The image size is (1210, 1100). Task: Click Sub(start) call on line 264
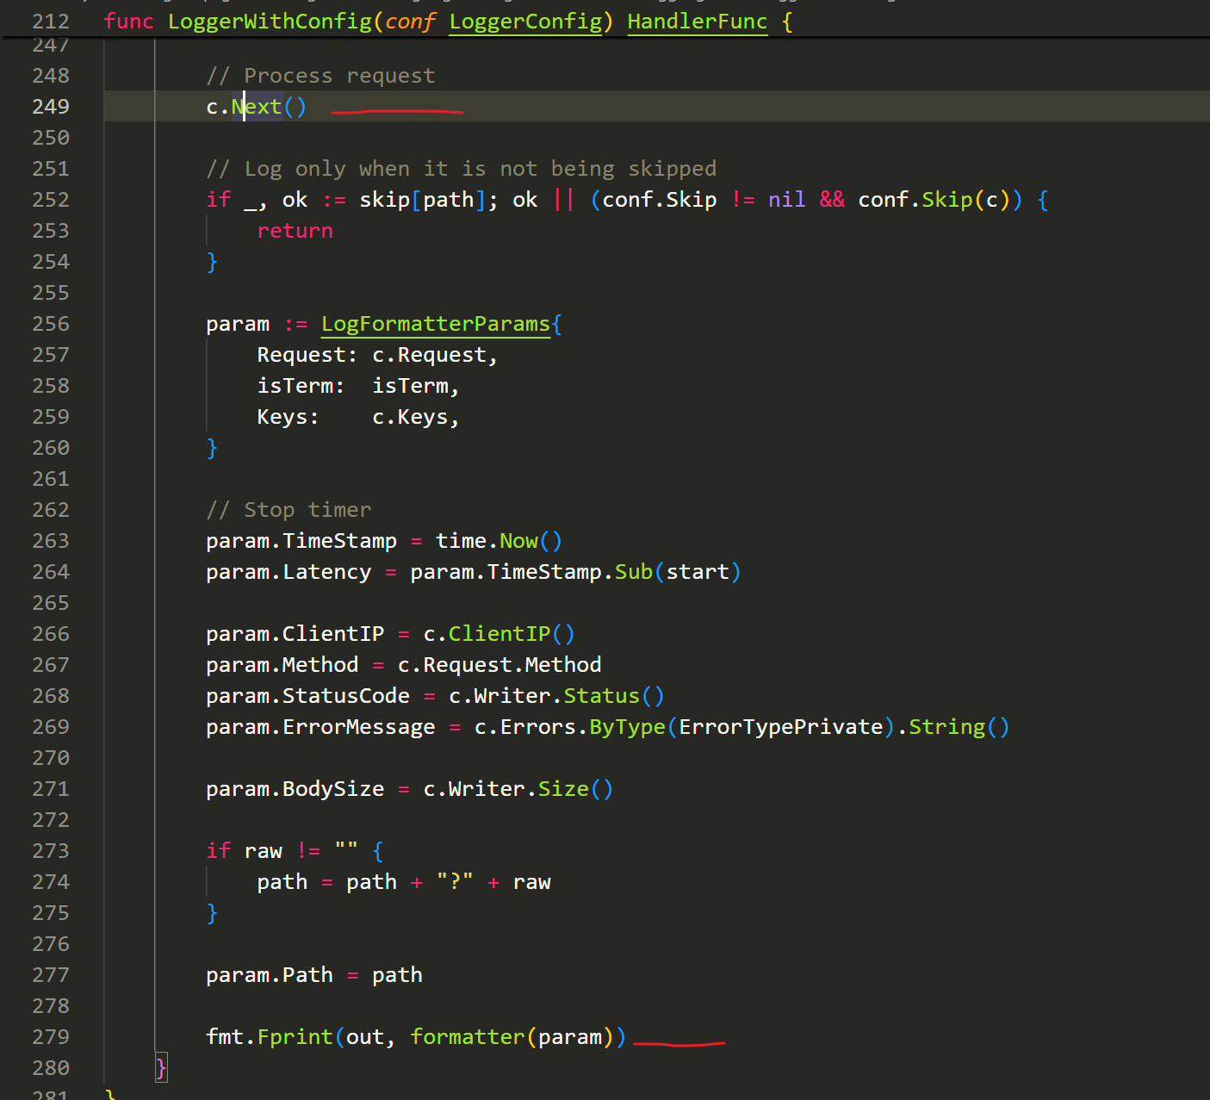(x=678, y=572)
